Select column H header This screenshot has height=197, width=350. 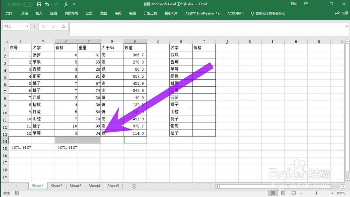click(181, 42)
